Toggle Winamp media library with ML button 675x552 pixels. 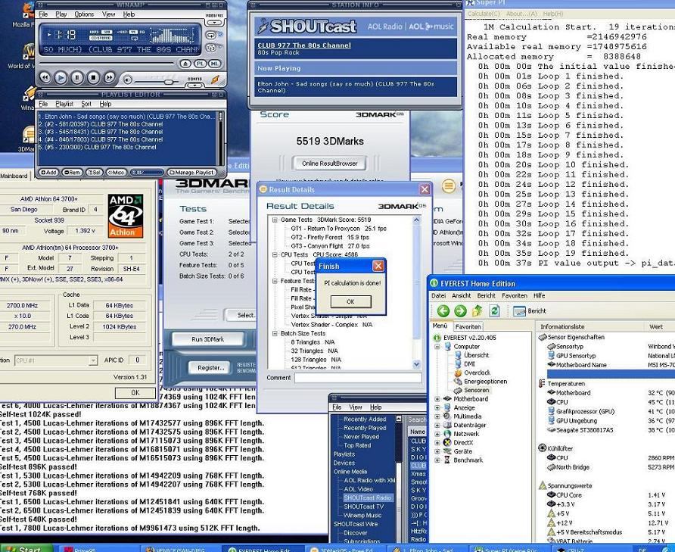[x=214, y=64]
